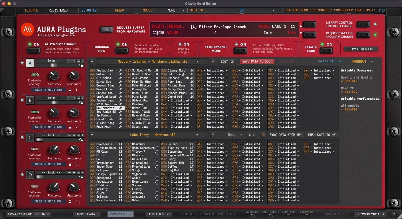Open the EDIT menu for upper bank
Viewport: 402px width, 219px height.
pos(227,62)
